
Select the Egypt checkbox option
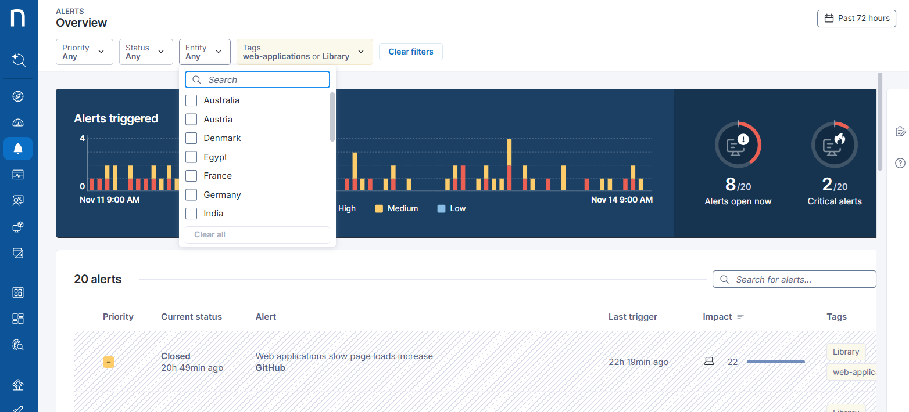(x=191, y=157)
